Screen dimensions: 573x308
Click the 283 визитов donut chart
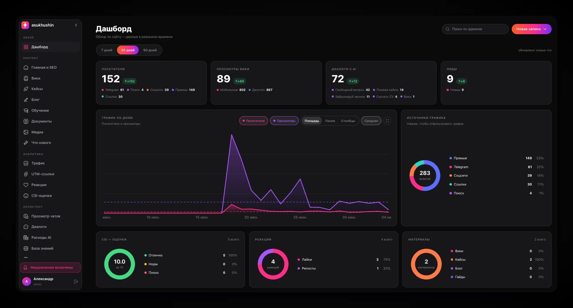[x=425, y=176]
